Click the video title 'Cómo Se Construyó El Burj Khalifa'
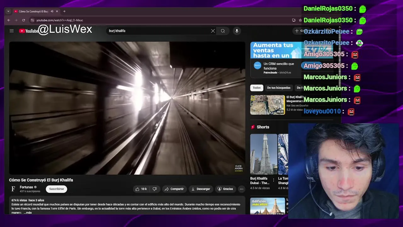The image size is (403, 227). point(41,180)
